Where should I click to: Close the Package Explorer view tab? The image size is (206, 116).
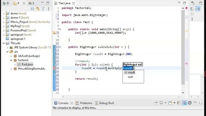[x=24, y=3]
